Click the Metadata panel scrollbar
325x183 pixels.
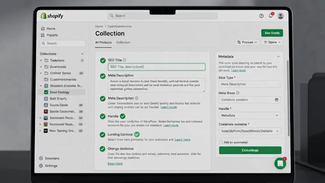click(x=288, y=98)
